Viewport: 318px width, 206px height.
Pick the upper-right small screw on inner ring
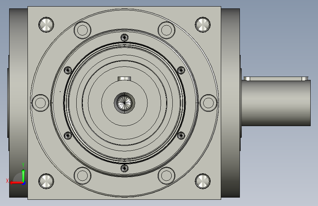pyautogui.click(x=181, y=70)
